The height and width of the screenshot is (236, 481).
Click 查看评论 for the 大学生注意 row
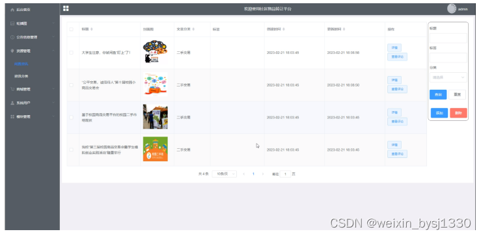pos(397,57)
